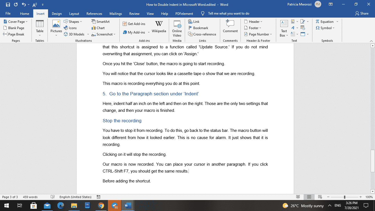Image resolution: width=375 pixels, height=211 pixels.
Task: Expand the Equation dropdown arrow
Action: (x=337, y=22)
